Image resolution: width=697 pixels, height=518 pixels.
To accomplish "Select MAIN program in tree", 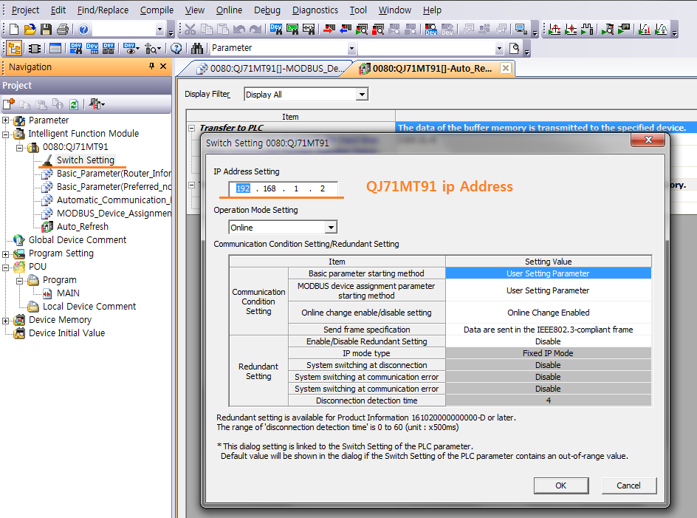I will (x=68, y=293).
